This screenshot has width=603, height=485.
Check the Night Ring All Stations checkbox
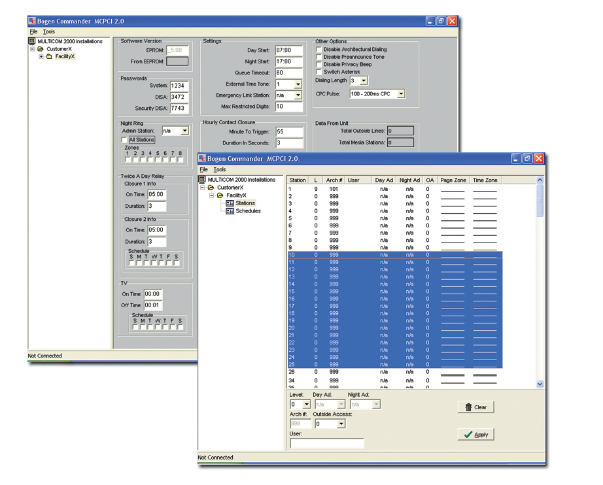(x=124, y=140)
